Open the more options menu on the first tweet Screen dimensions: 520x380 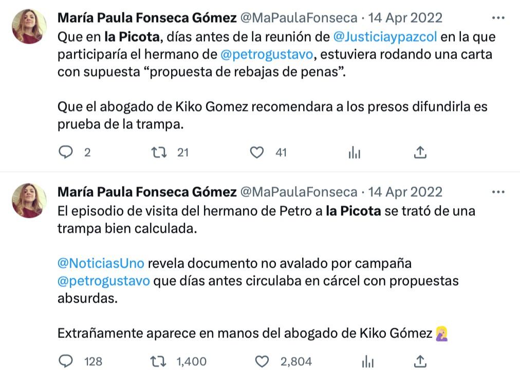tap(497, 17)
